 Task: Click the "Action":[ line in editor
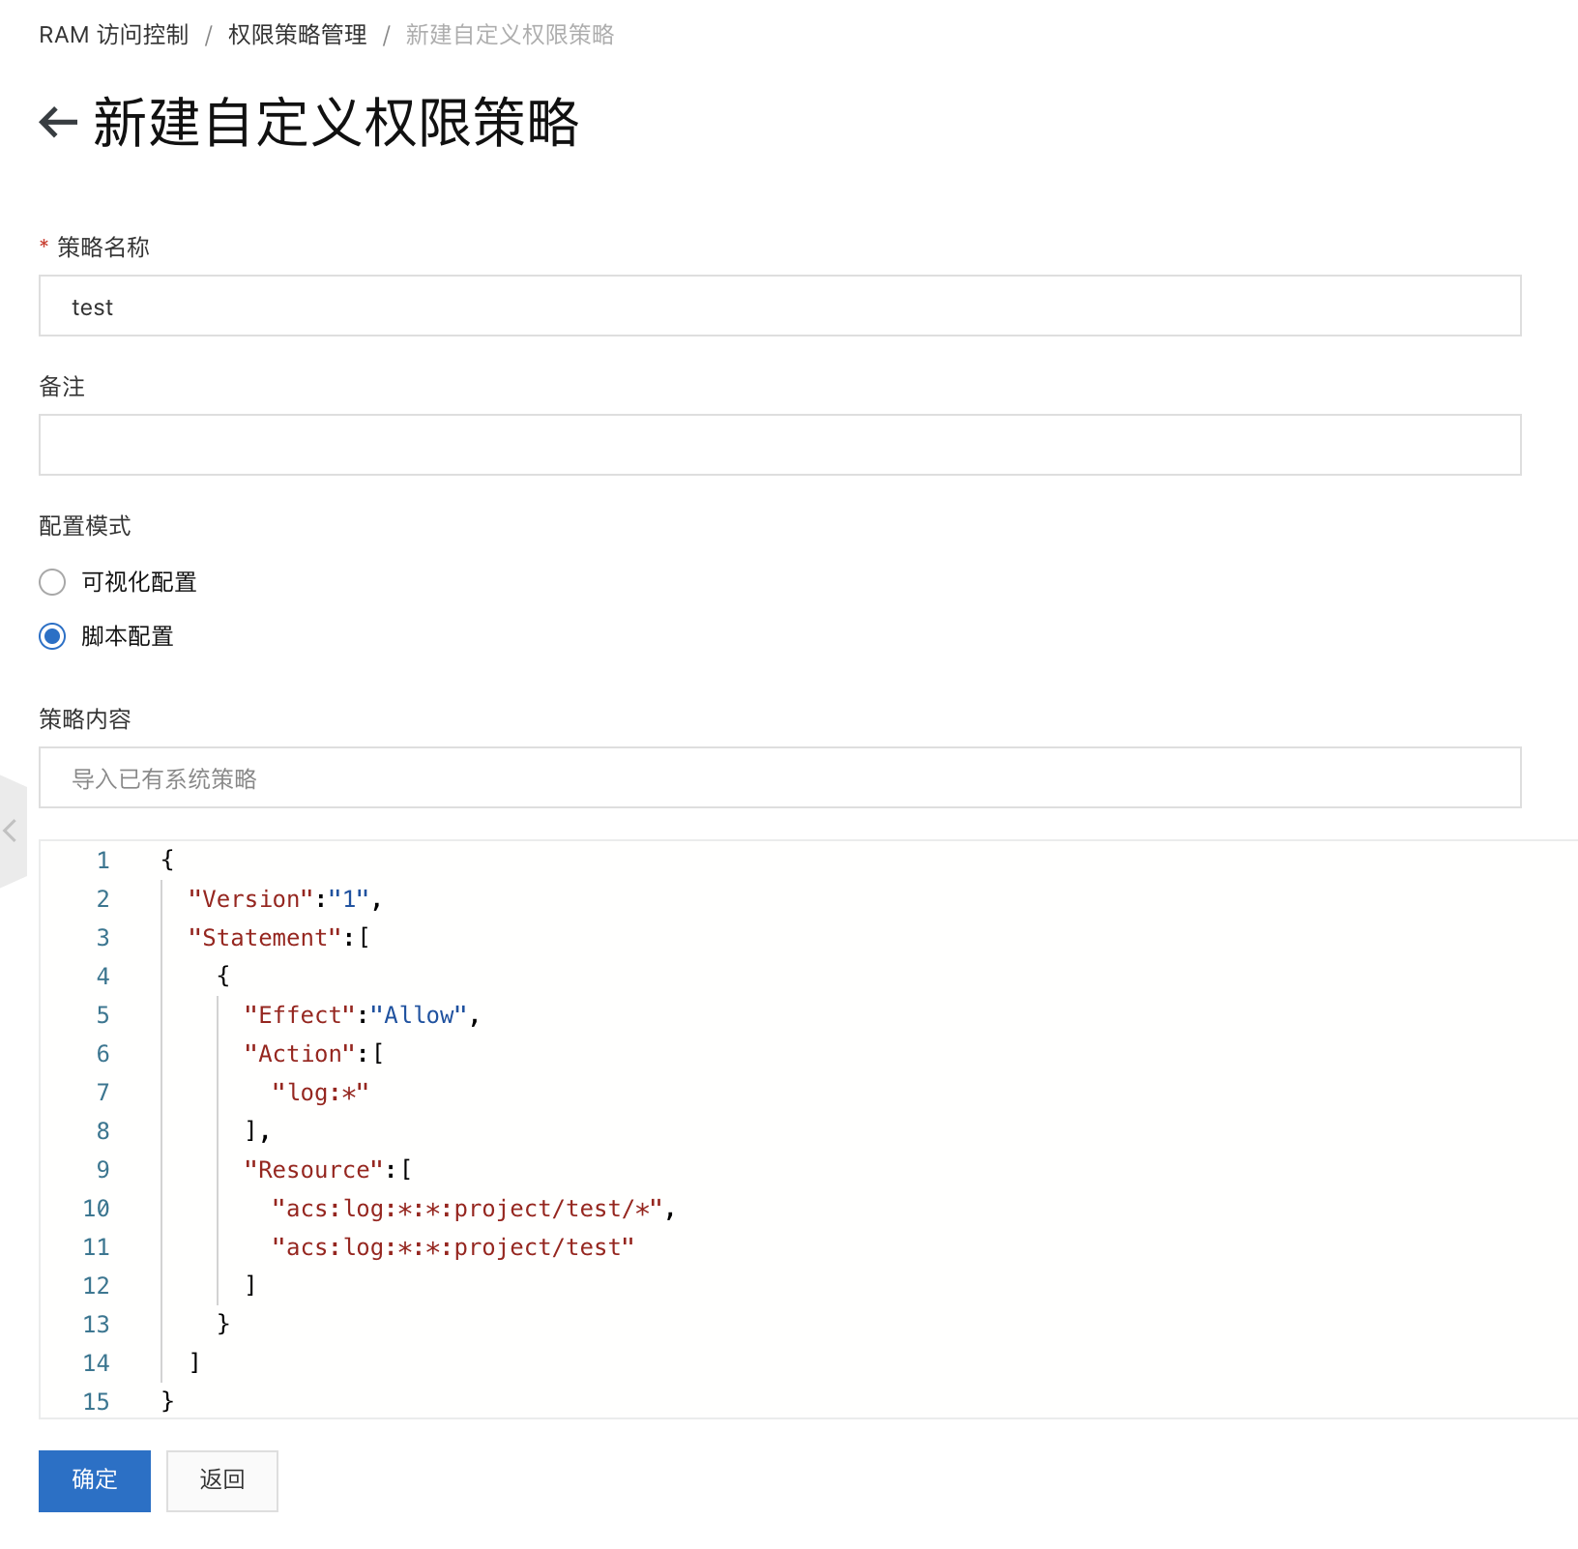click(x=314, y=1054)
